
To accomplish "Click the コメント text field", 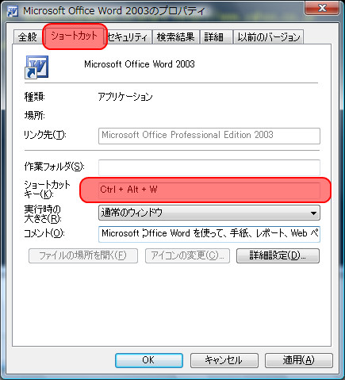I will click(x=209, y=234).
